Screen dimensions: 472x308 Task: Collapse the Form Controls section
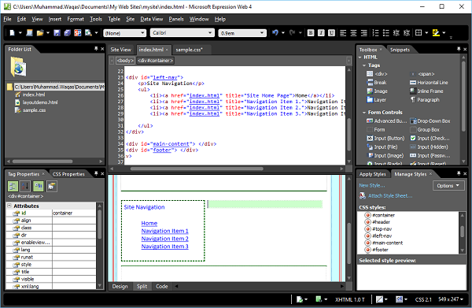(364, 113)
